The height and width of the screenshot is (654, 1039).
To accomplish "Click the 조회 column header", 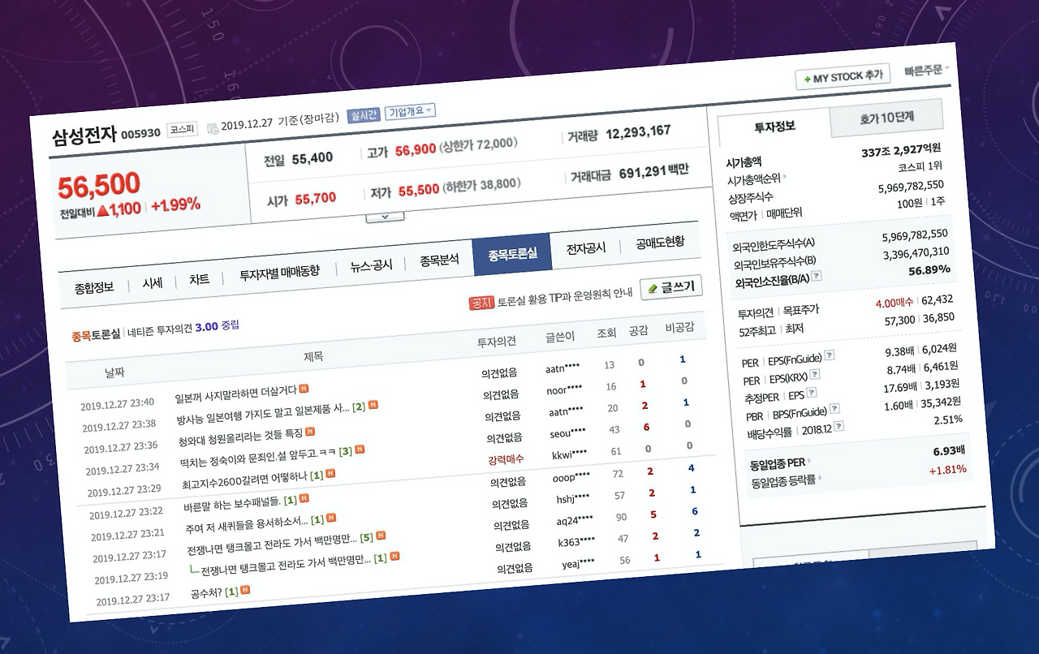I will click(606, 333).
